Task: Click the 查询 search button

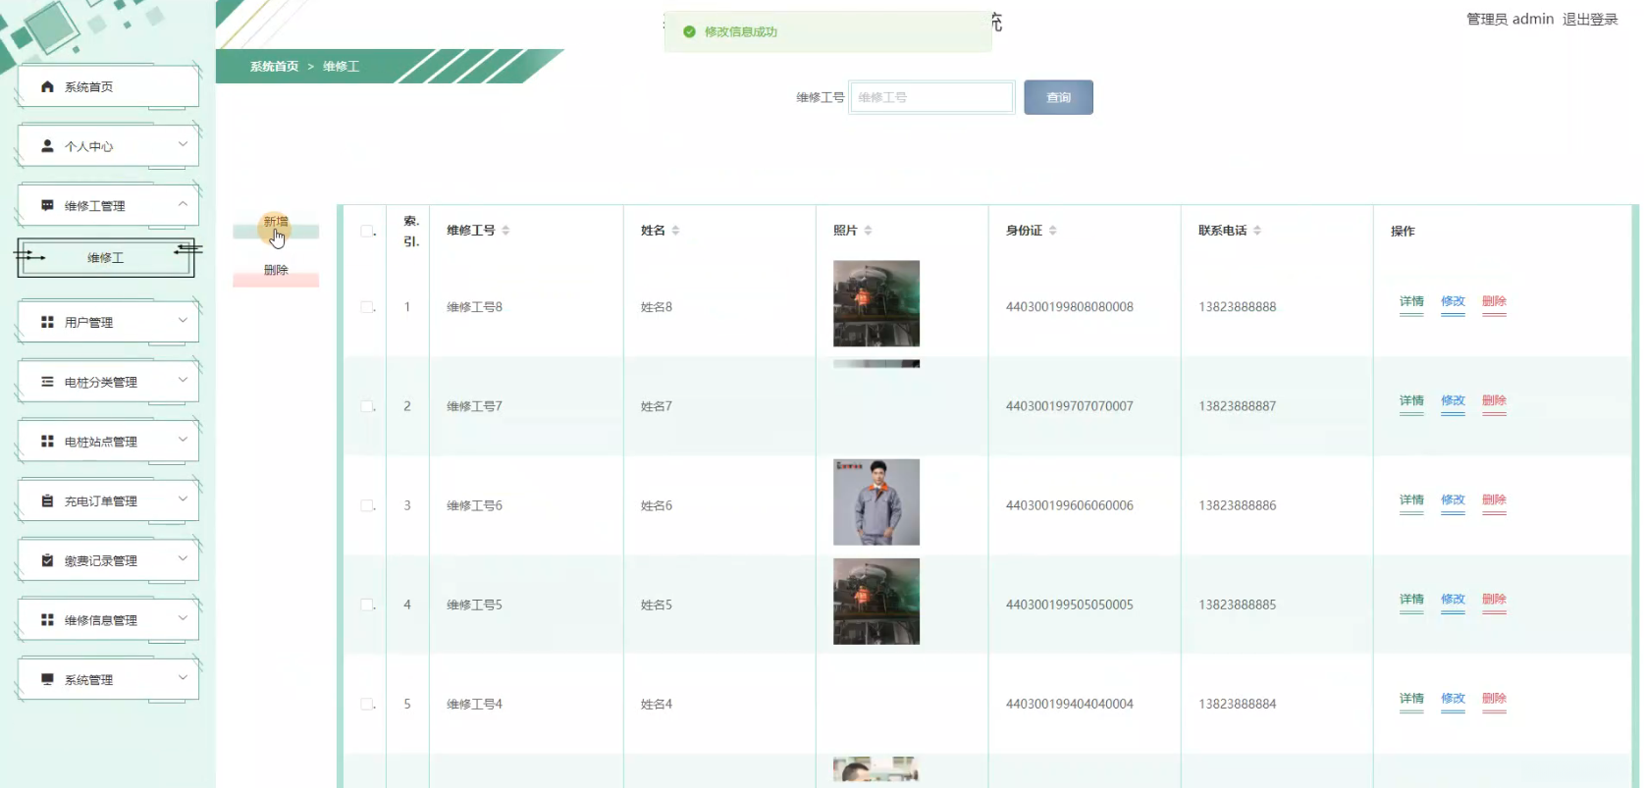Action: pos(1058,97)
